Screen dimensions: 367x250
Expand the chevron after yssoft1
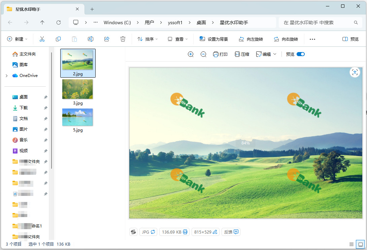point(189,23)
